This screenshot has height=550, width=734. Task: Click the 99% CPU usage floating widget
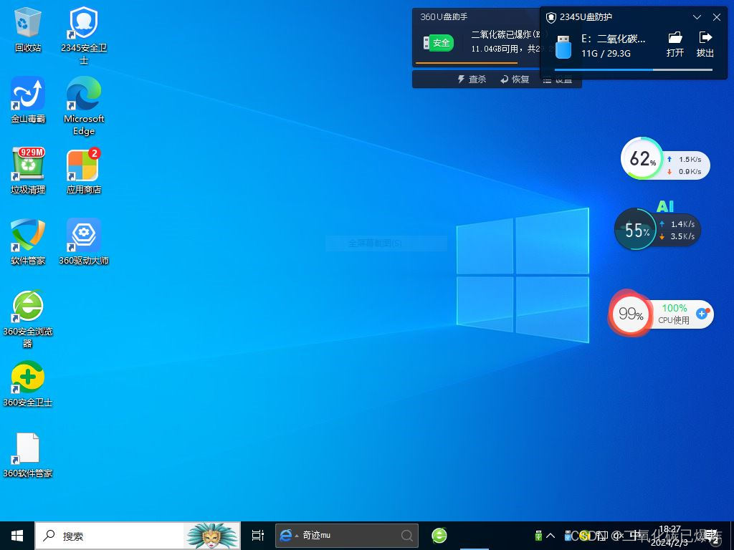(x=631, y=314)
